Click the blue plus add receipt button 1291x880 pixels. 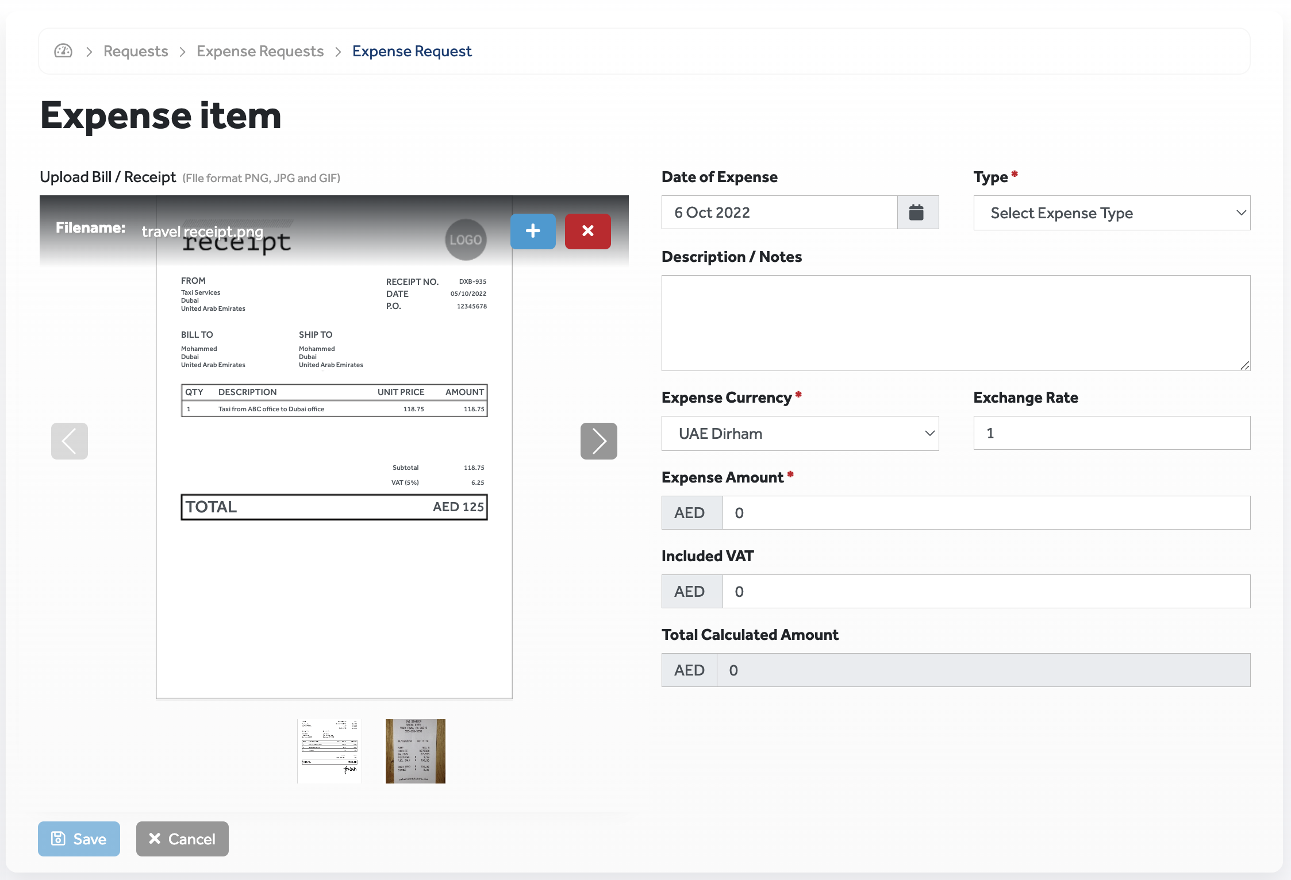[533, 231]
